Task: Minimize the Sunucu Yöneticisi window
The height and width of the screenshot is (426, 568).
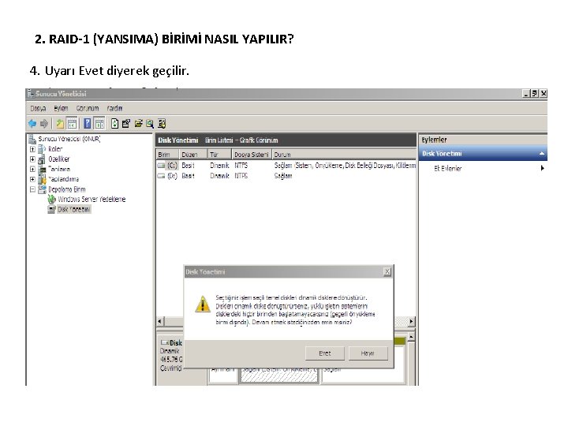Action: [x=526, y=93]
